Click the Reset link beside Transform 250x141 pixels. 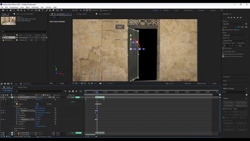click(x=37, y=106)
